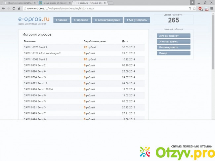Click the browser Back arrow
Viewport: 215px width, 161px height.
[3, 8]
